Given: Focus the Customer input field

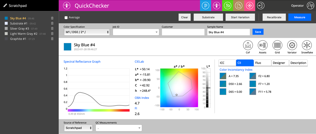Looking at the screenshot, I should 183,32.
